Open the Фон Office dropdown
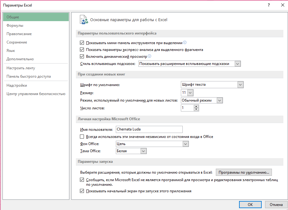The width and height of the screenshot is (288, 210). pyautogui.click(x=185, y=144)
